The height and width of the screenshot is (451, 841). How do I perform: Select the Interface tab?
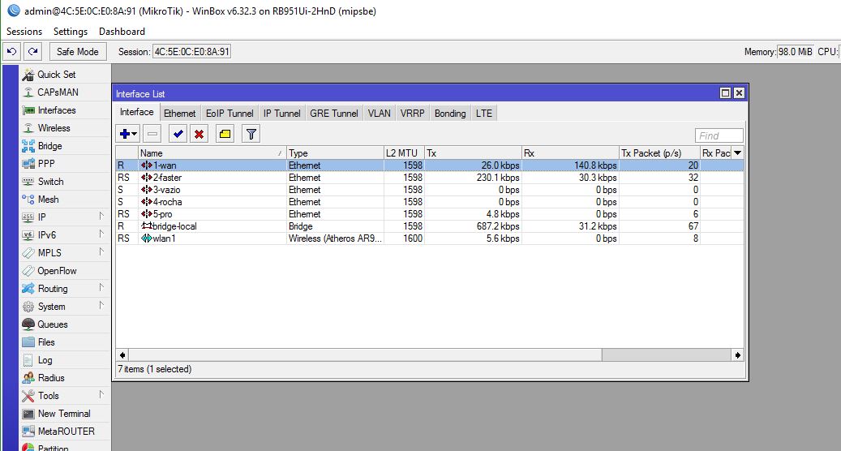coord(137,112)
